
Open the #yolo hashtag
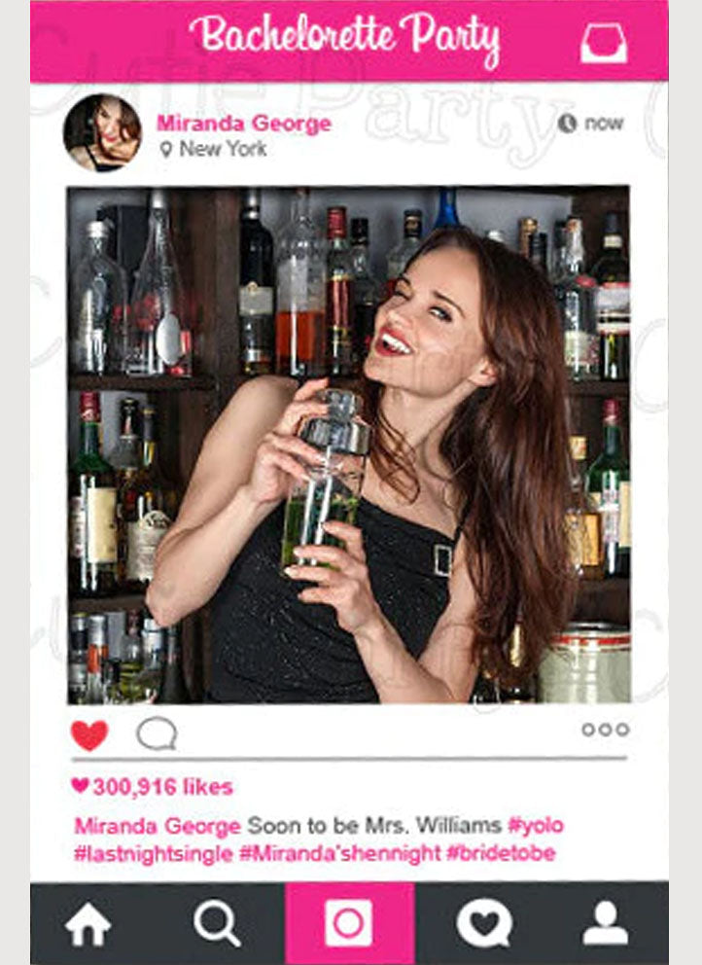[536, 825]
